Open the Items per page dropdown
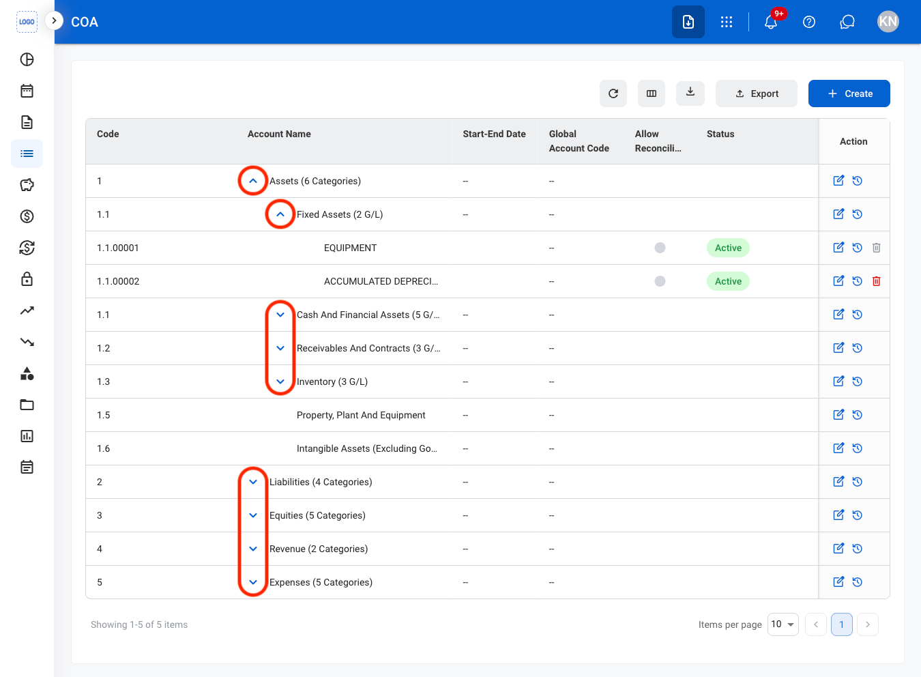921x677 pixels. 783,624
